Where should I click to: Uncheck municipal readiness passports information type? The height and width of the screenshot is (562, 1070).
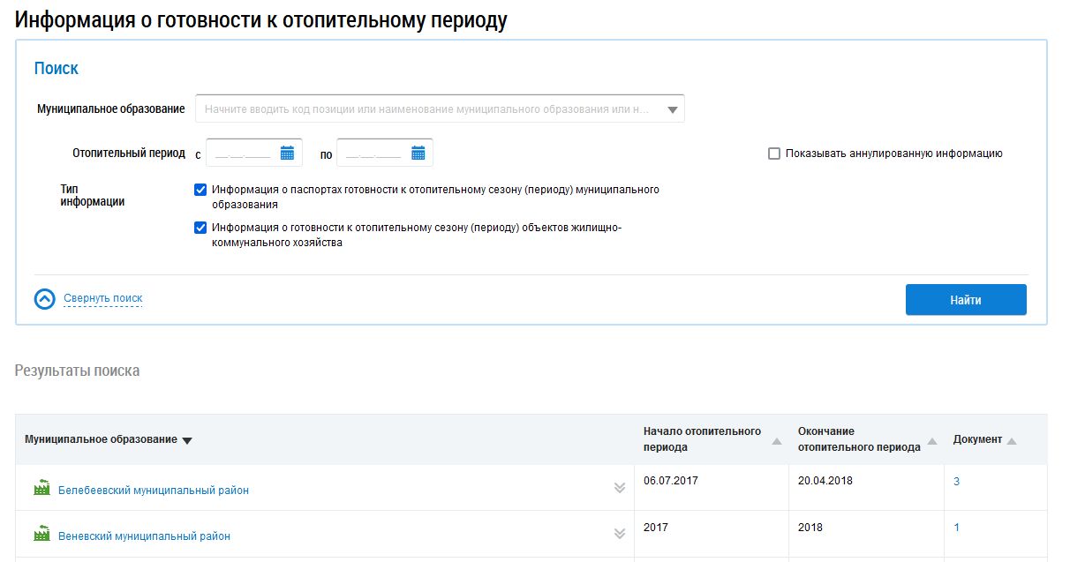point(200,190)
